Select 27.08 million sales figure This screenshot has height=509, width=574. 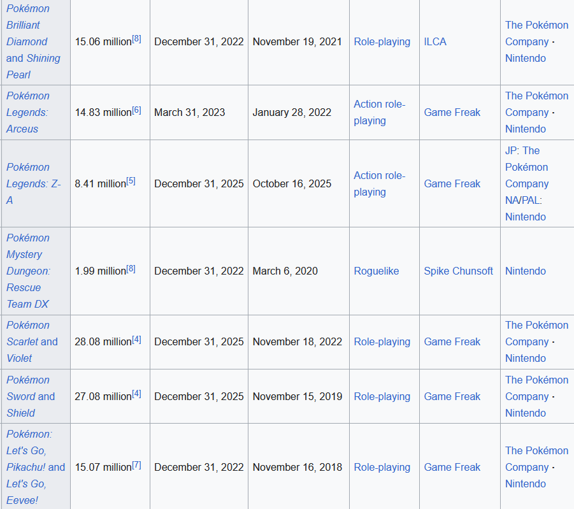pyautogui.click(x=103, y=396)
